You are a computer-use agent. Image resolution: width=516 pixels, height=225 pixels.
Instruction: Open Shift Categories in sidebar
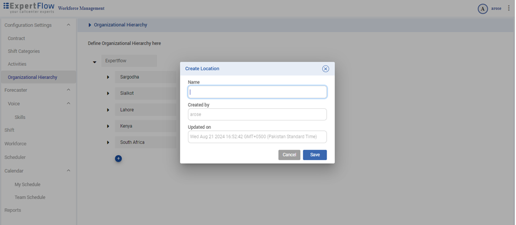point(24,51)
